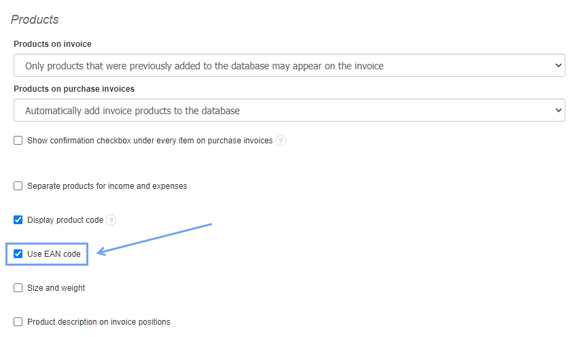Open the Products on invoice dropdown
Image resolution: width=577 pixels, height=337 pixels.
pyautogui.click(x=289, y=66)
